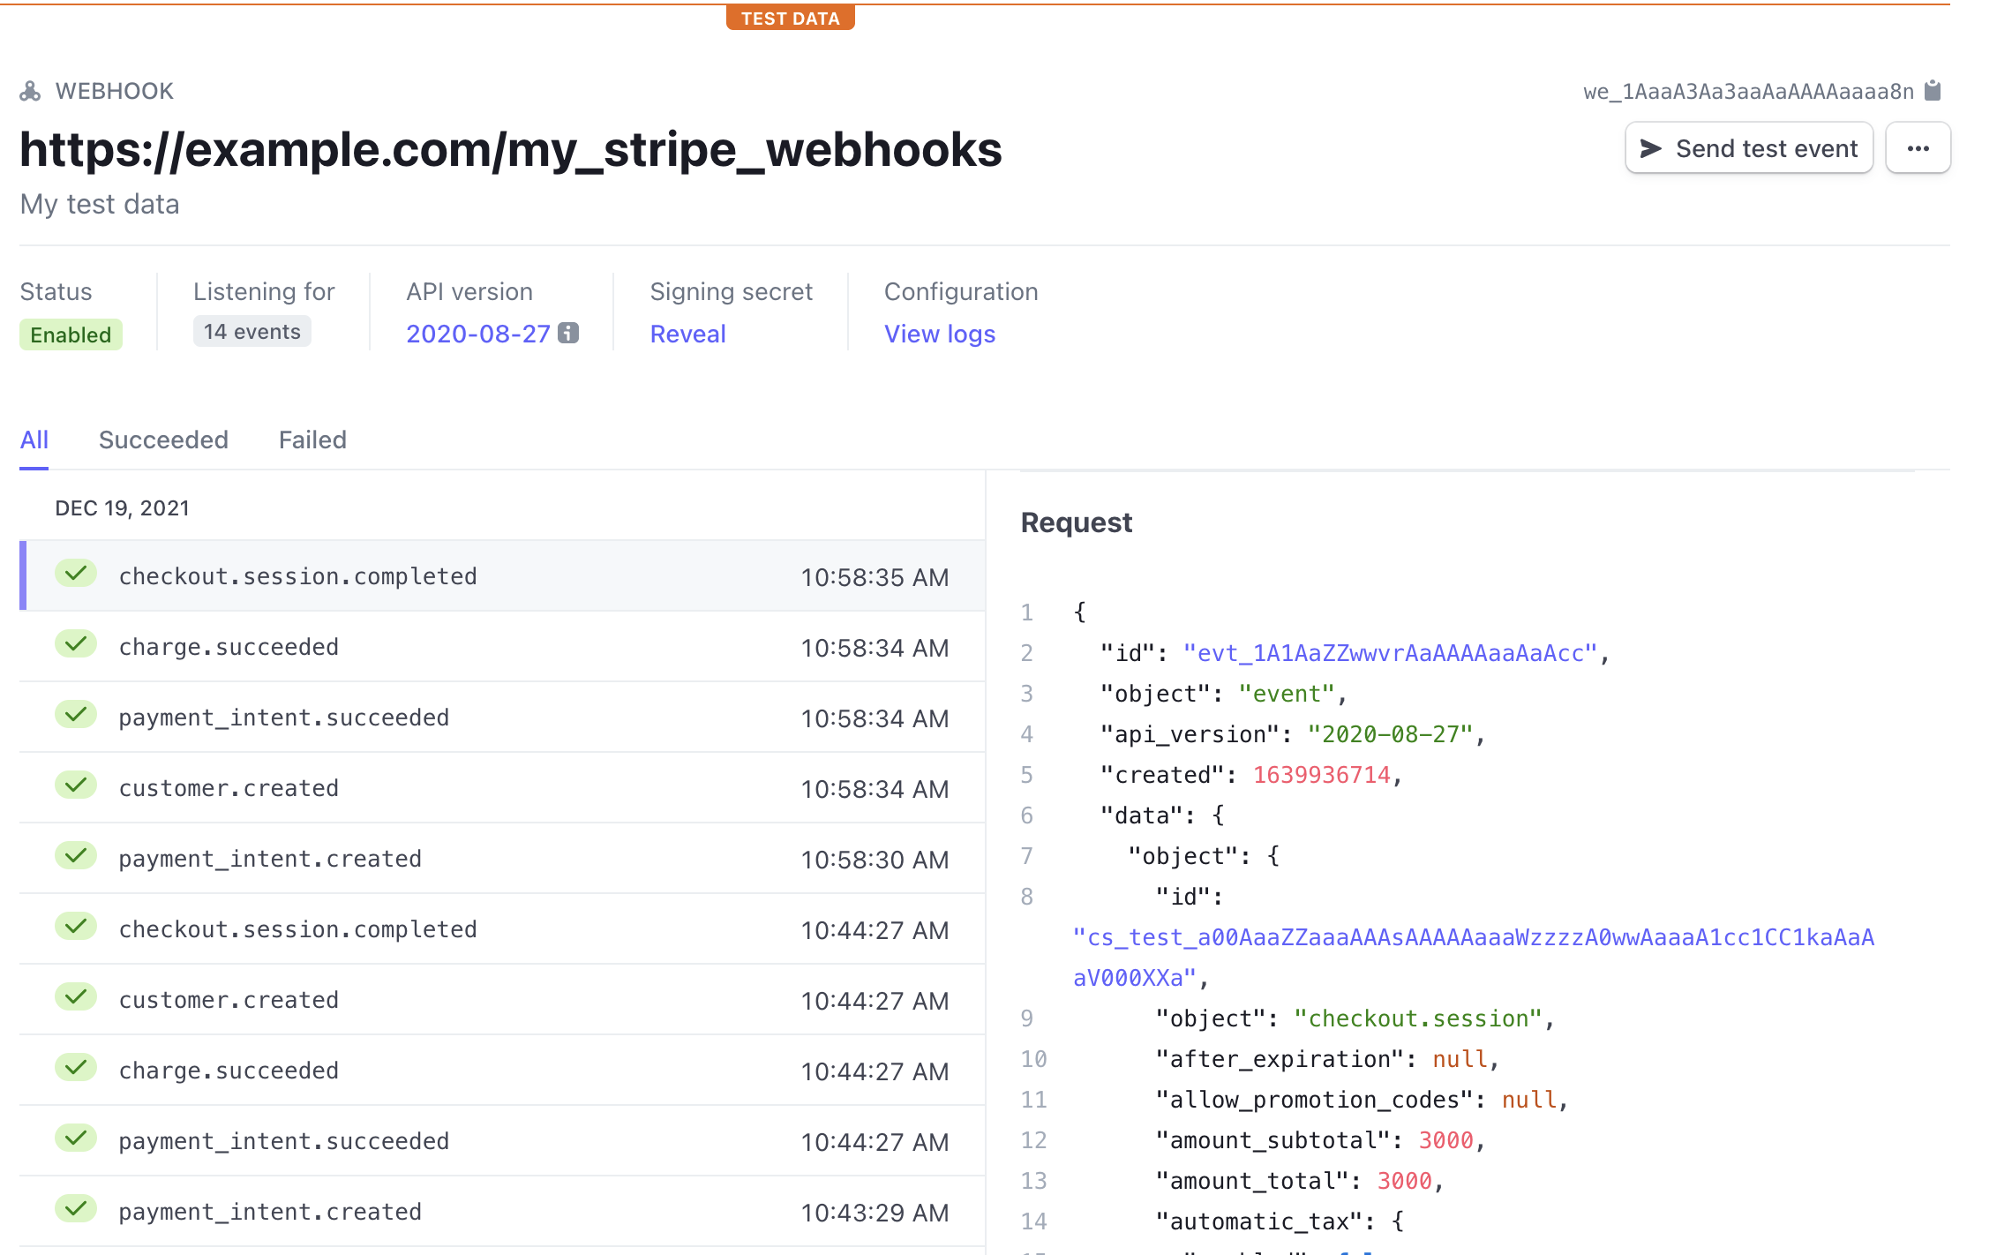Screen dimensions: 2012x1255
Task: Click the green check on 10:58:35 checkout.session.completed
Action: pos(76,574)
